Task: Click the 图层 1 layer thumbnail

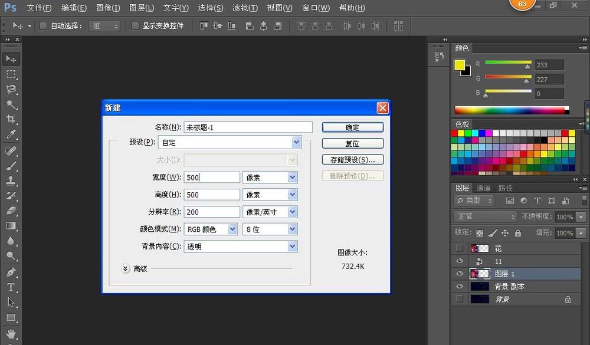Action: 480,273
